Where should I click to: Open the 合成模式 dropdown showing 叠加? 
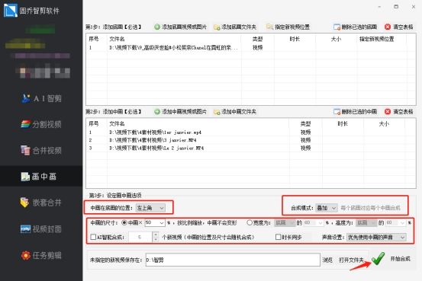(326, 208)
